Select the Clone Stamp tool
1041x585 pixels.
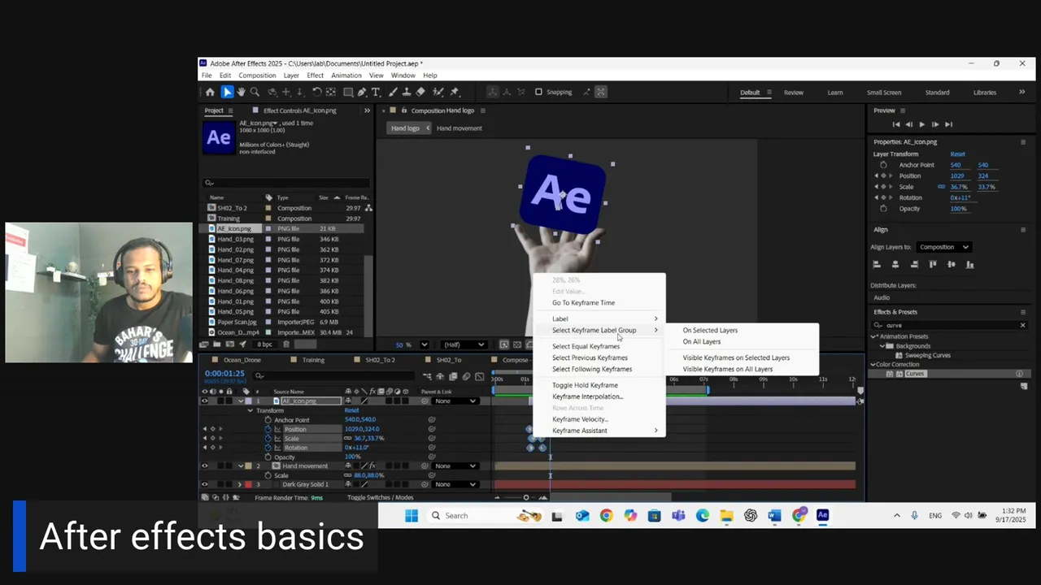[x=407, y=92]
